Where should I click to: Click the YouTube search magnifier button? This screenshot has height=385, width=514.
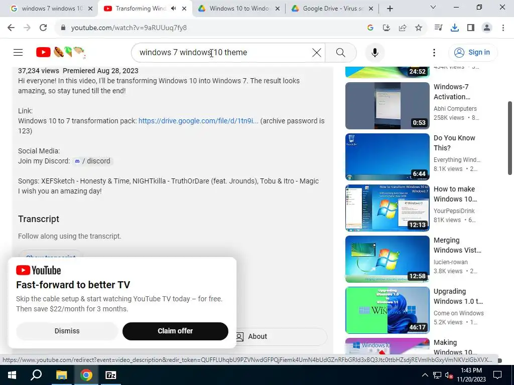pyautogui.click(x=341, y=52)
